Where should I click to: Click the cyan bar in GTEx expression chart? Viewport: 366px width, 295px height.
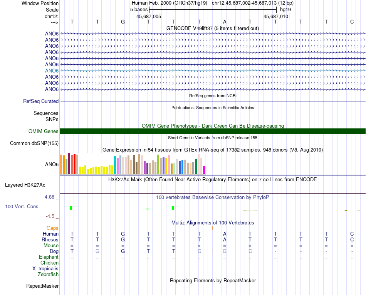(115, 165)
